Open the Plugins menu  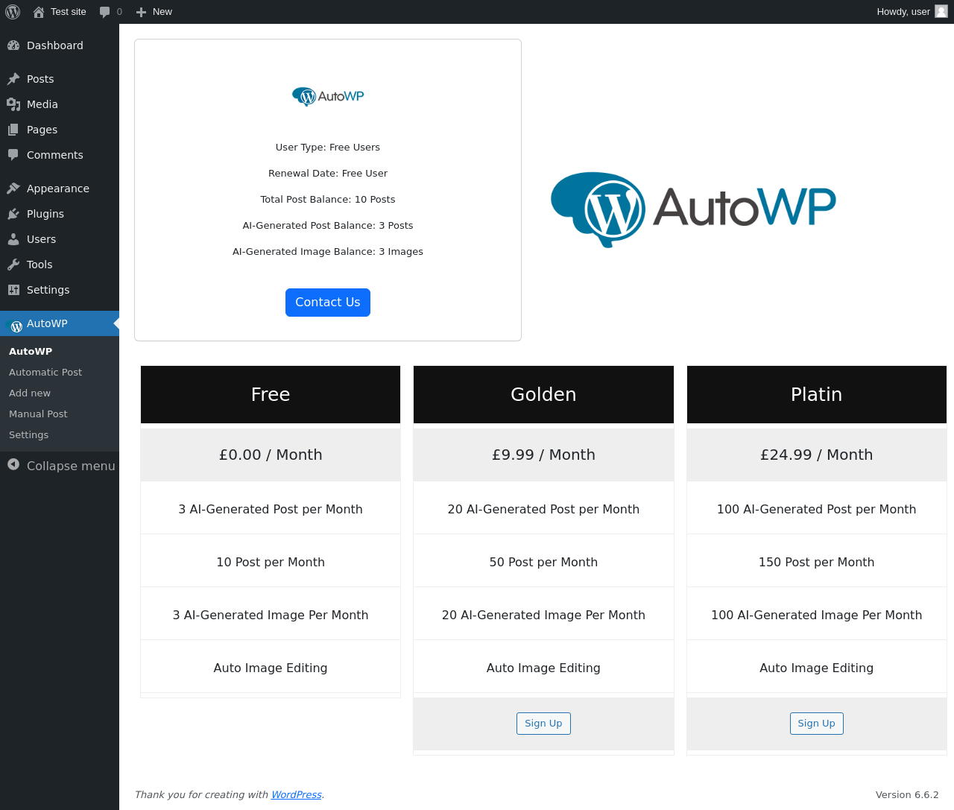tap(60, 214)
